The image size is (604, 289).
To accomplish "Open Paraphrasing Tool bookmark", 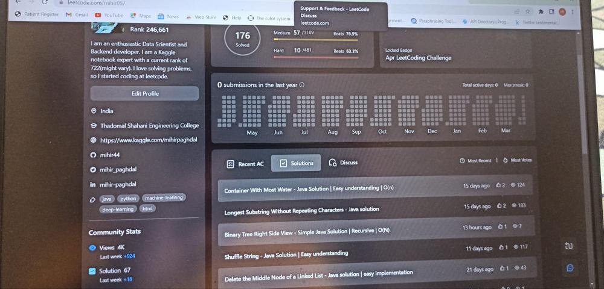I will 433,21.
